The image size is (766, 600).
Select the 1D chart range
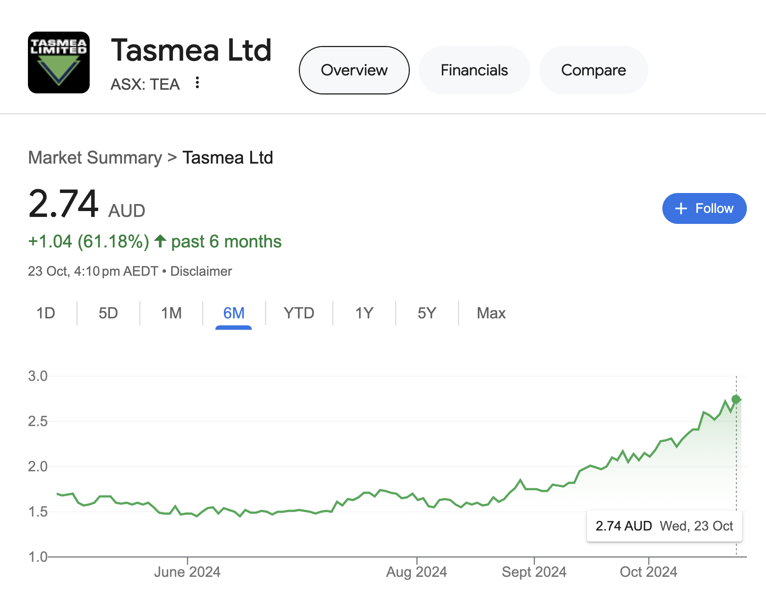(x=46, y=313)
